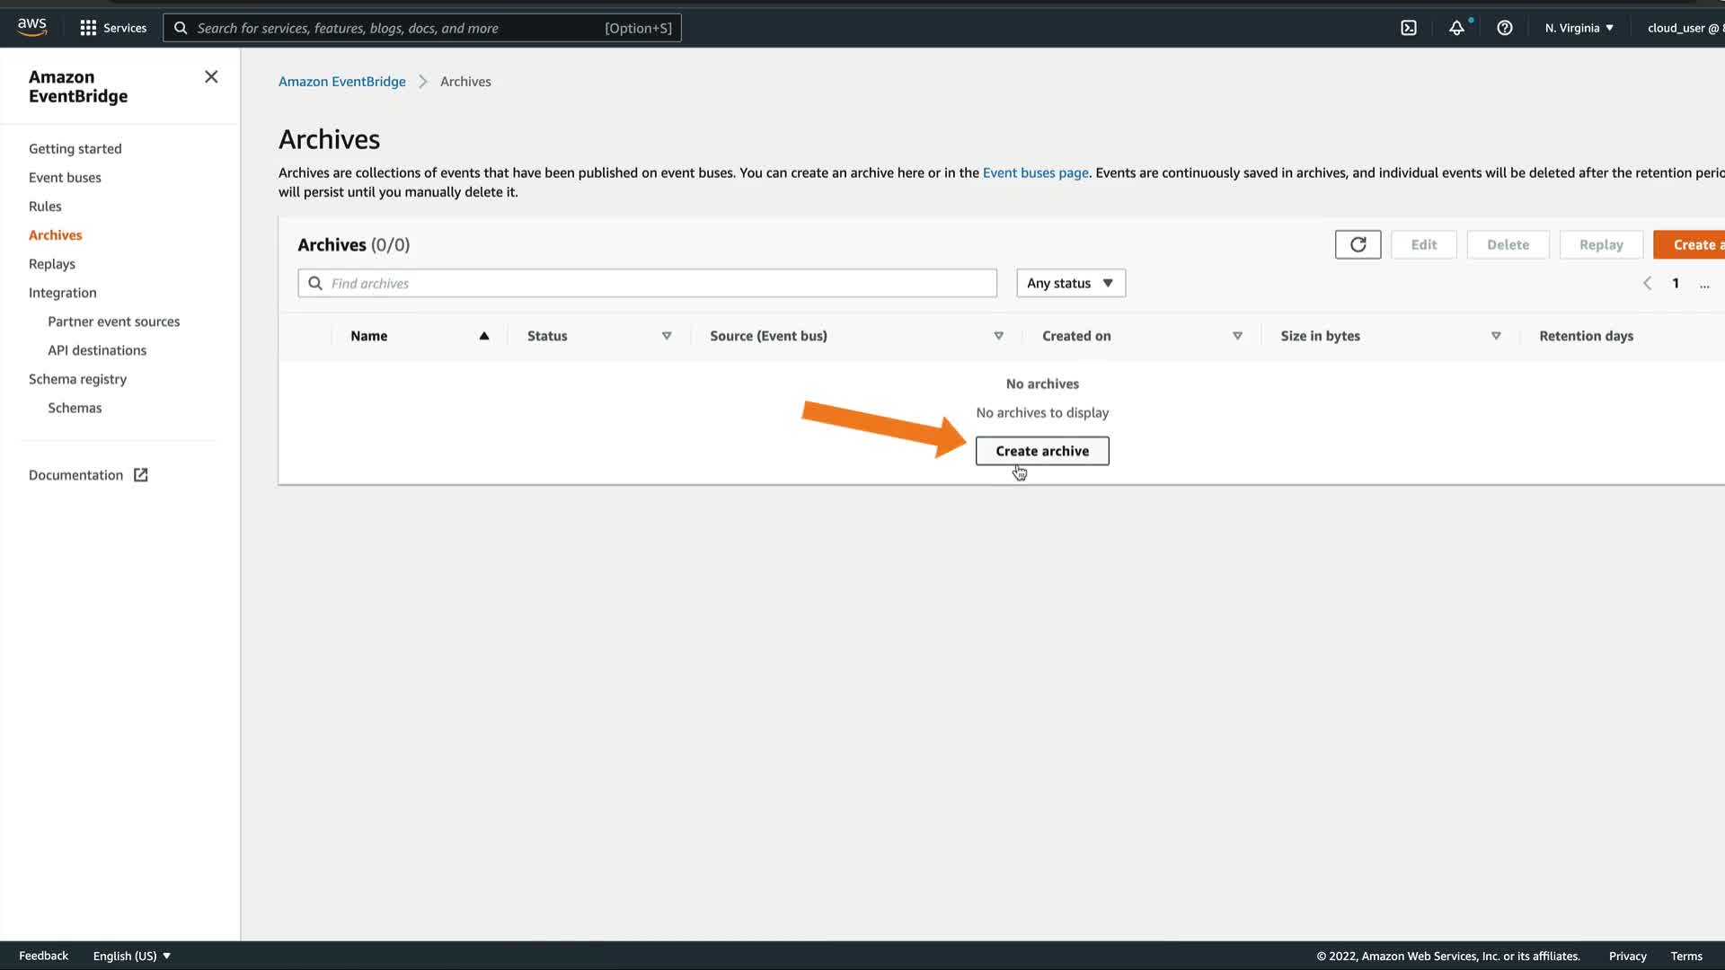Open the N. Virginia region selector
The width and height of the screenshot is (1725, 970).
pyautogui.click(x=1579, y=28)
